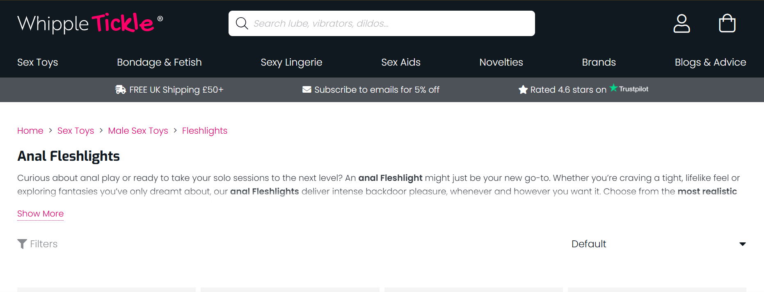Expand description with Show More
The image size is (764, 292).
tap(40, 214)
